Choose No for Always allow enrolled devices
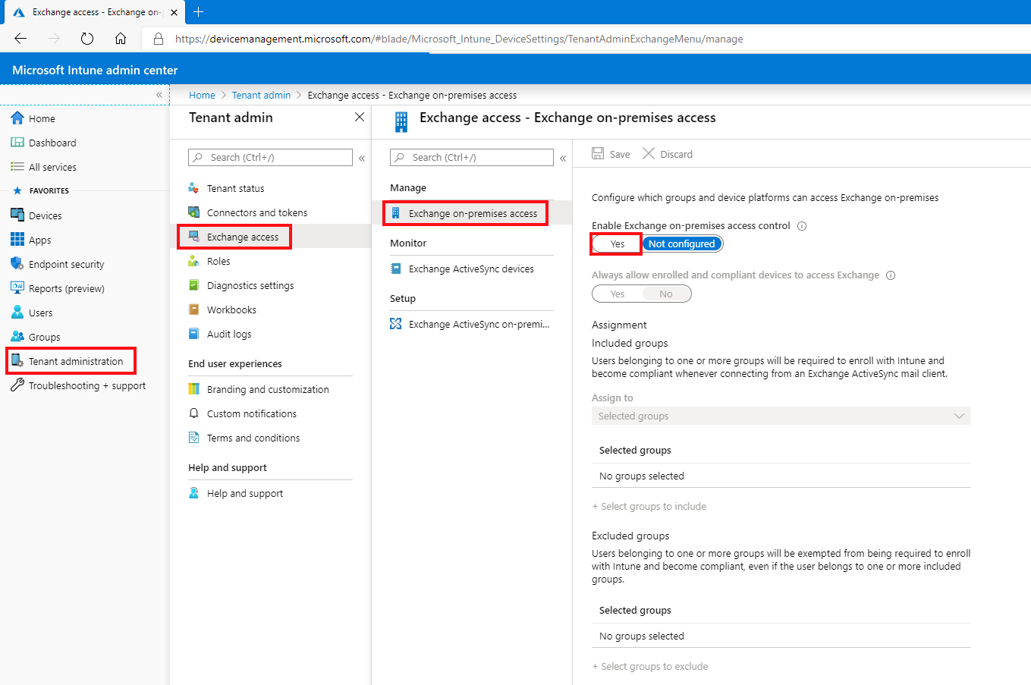Viewport: 1031px width, 685px height. tap(666, 294)
